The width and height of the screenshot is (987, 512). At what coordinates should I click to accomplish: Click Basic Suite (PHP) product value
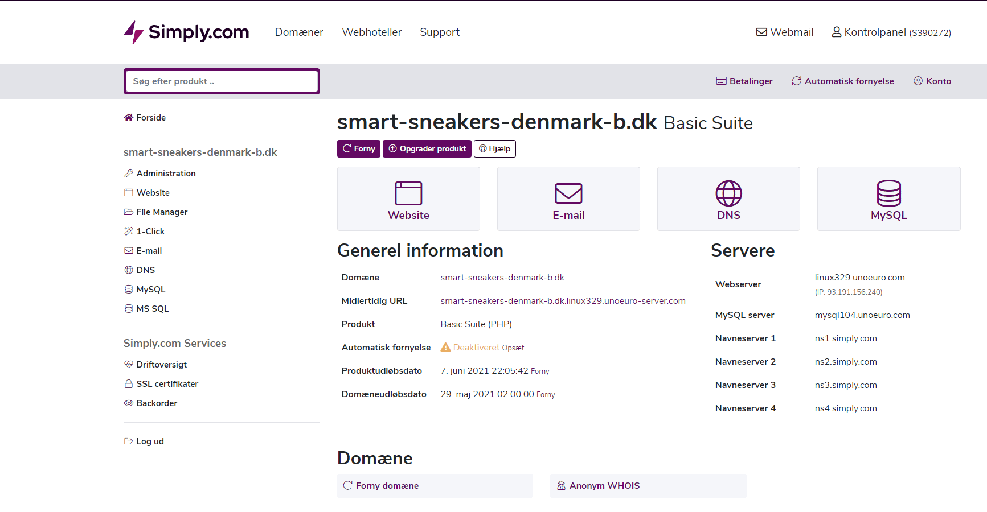tap(476, 324)
